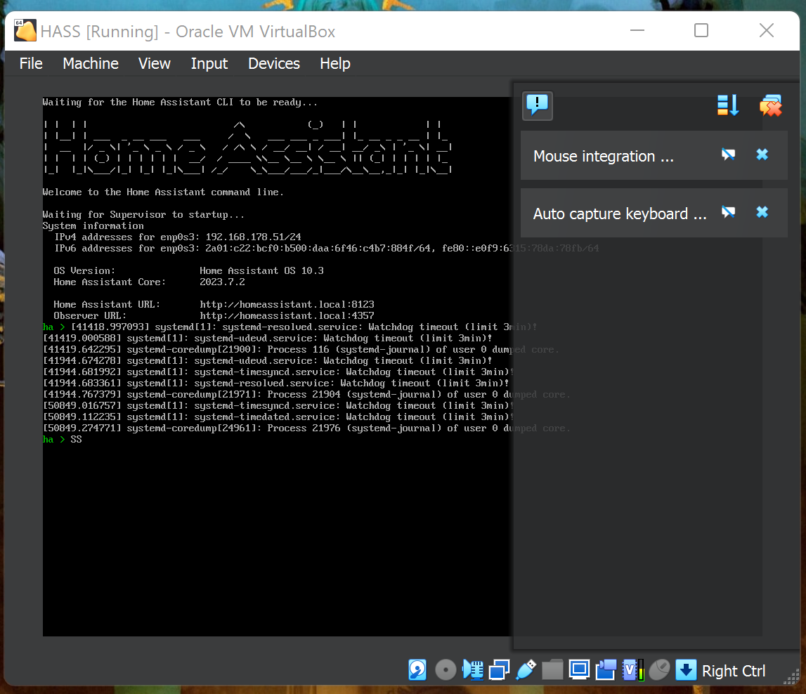Click the Right Ctrl host key label
The image size is (806, 694).
click(x=734, y=671)
